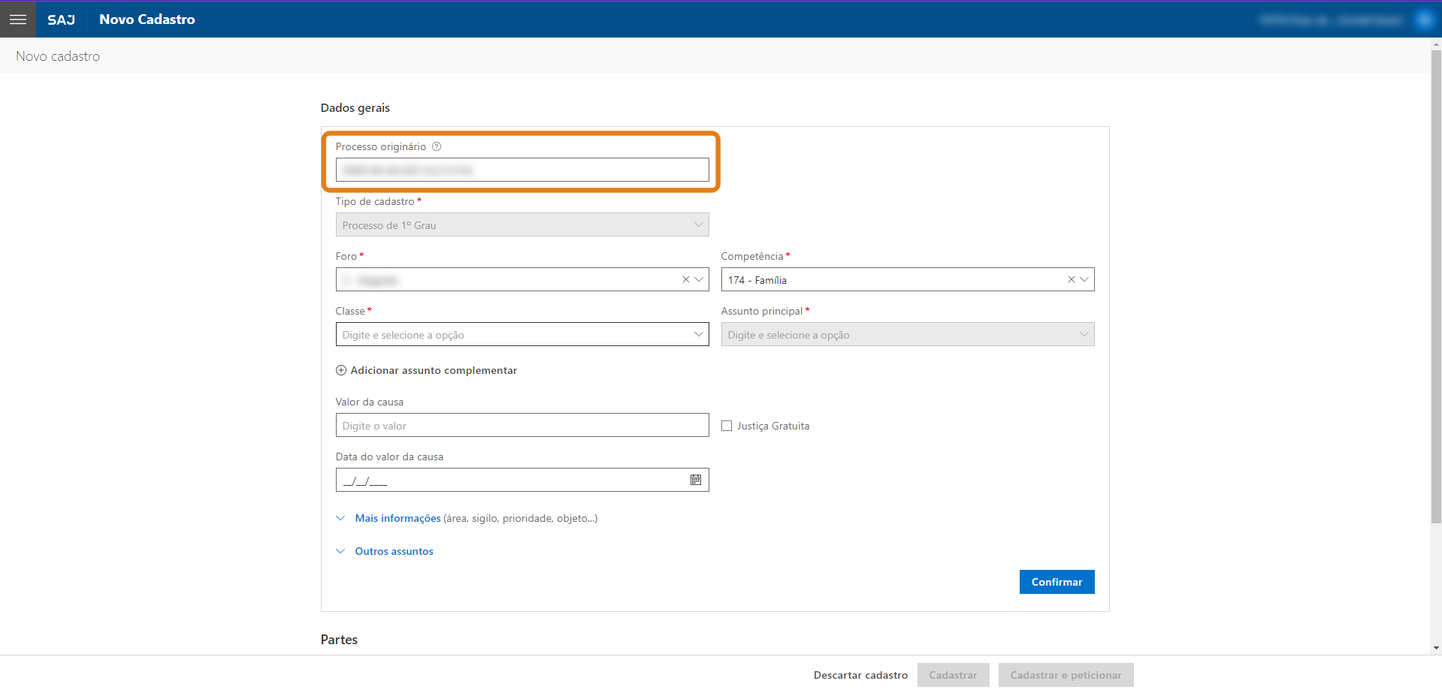
Task: Open the hamburger menu
Action: coord(18,20)
